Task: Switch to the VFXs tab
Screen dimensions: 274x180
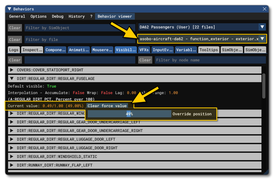Action: (144, 50)
